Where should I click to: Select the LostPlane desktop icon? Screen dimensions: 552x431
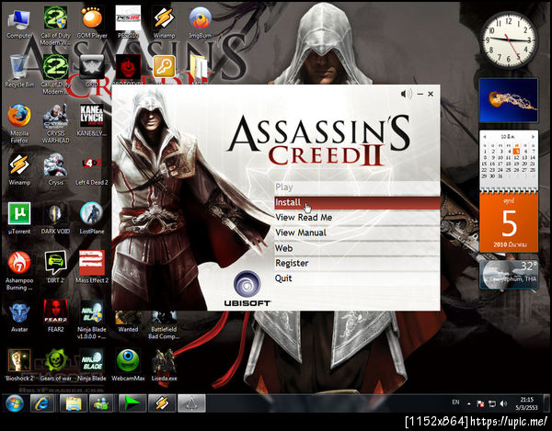(x=91, y=218)
